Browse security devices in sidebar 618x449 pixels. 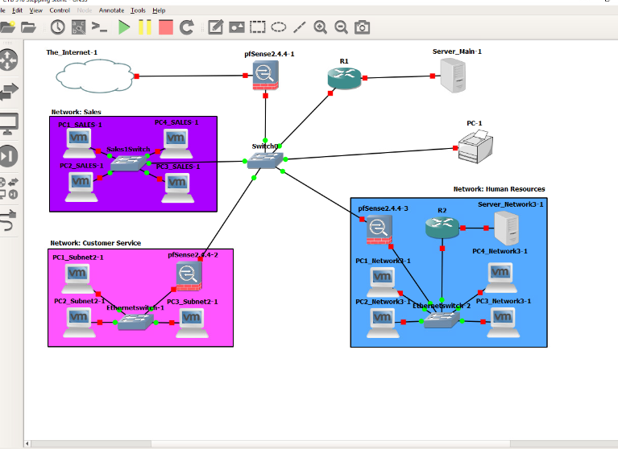tap(9, 156)
